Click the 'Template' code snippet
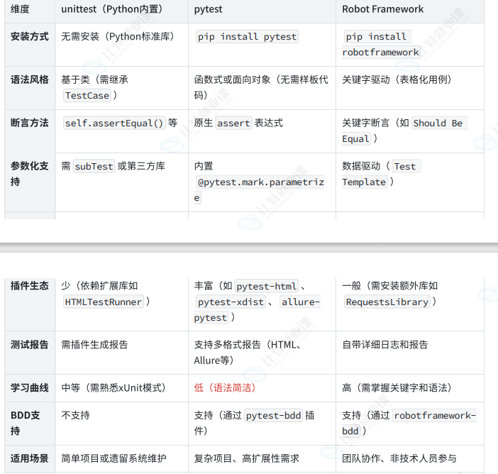 pyautogui.click(x=365, y=182)
